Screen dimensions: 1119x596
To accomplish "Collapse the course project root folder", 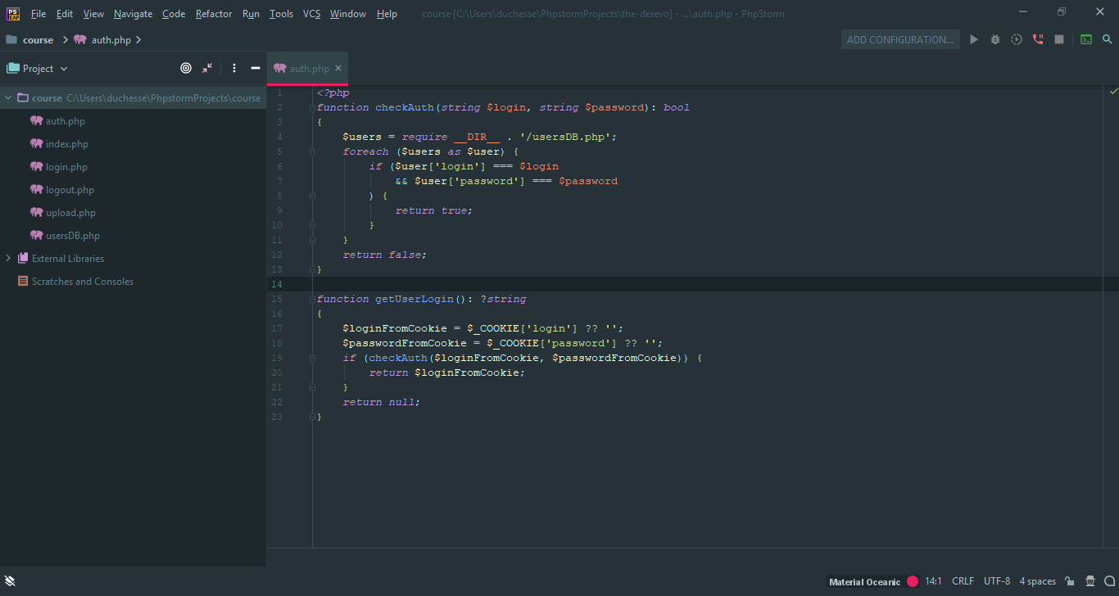I will [x=8, y=97].
